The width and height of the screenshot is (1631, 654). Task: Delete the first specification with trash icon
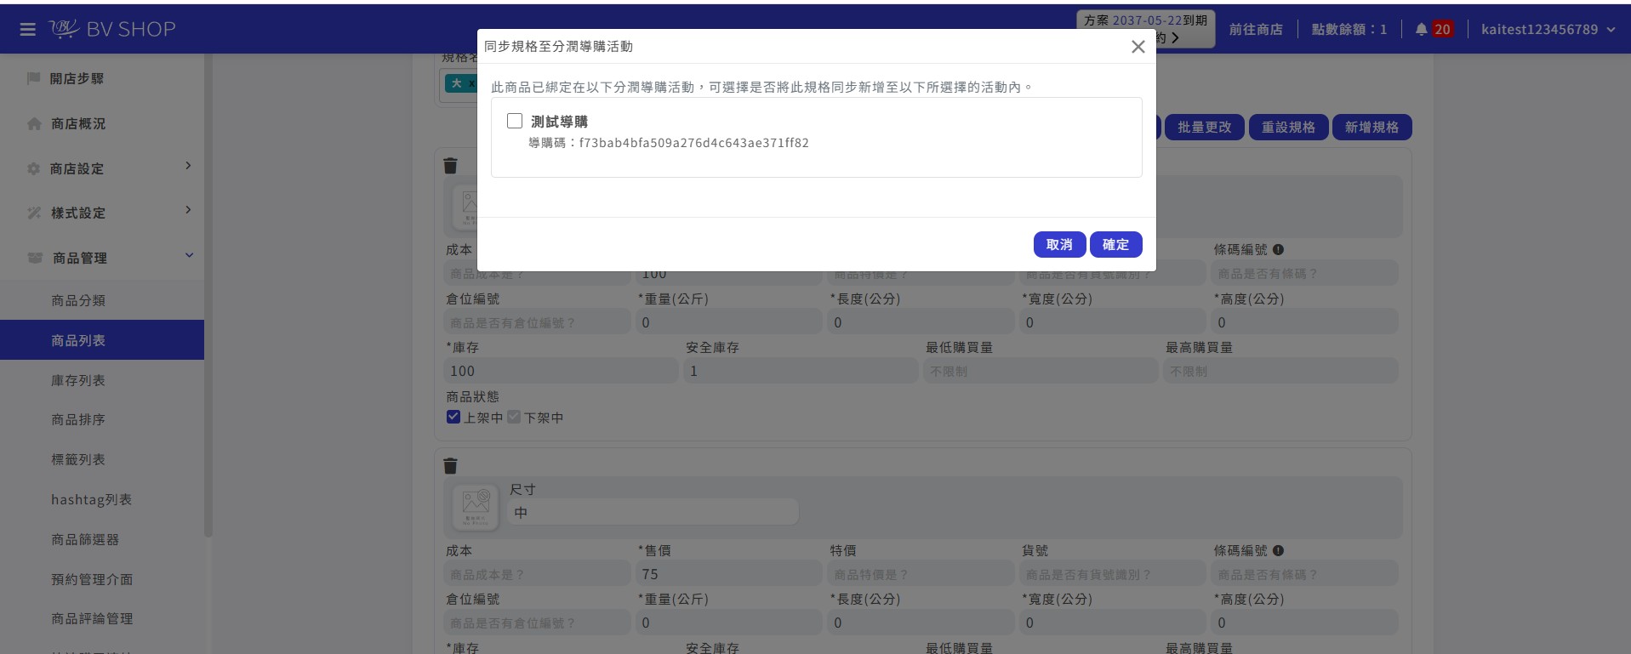[x=450, y=166]
